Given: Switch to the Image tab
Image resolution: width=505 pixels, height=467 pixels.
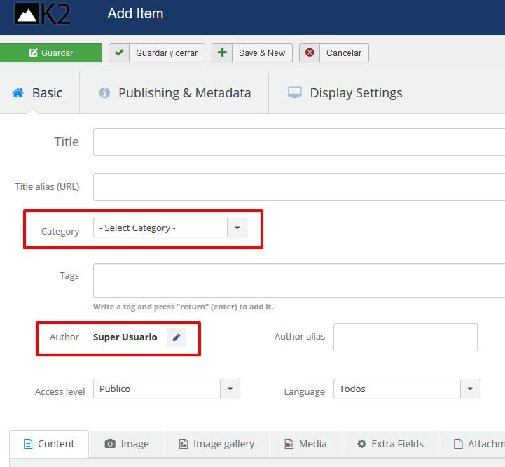Looking at the screenshot, I should [127, 444].
